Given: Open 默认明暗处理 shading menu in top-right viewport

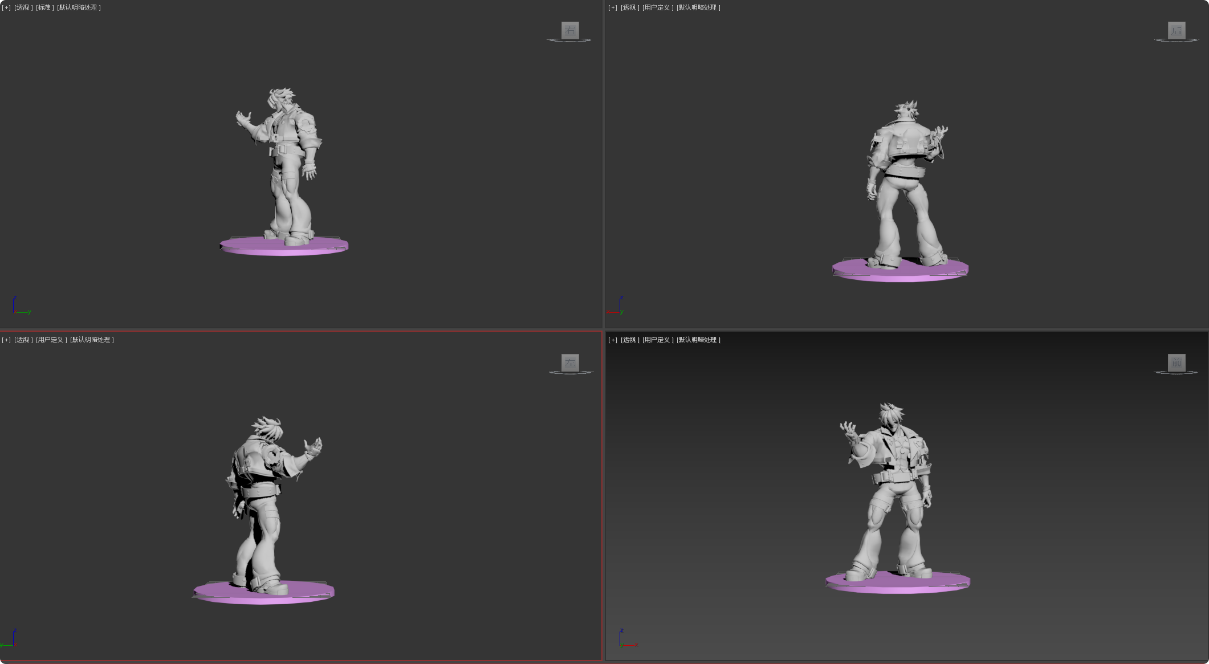Looking at the screenshot, I should [x=698, y=7].
